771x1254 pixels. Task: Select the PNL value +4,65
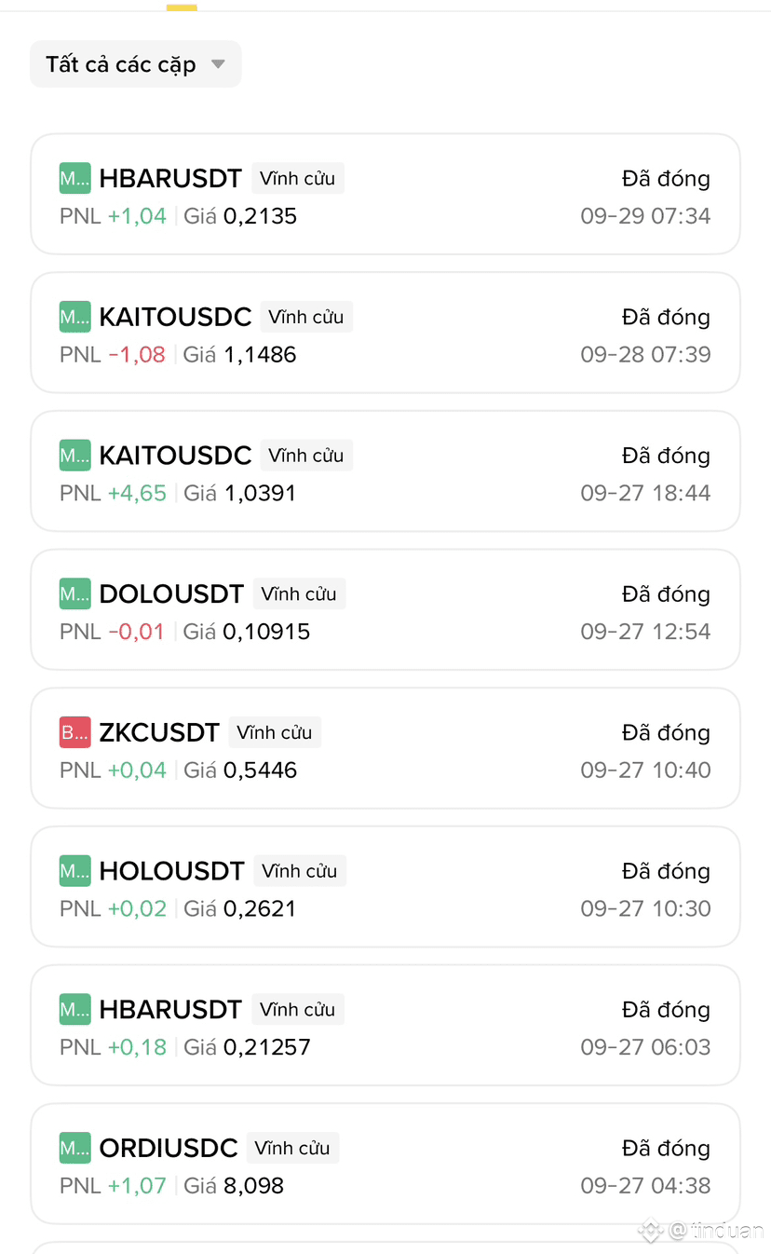(137, 493)
